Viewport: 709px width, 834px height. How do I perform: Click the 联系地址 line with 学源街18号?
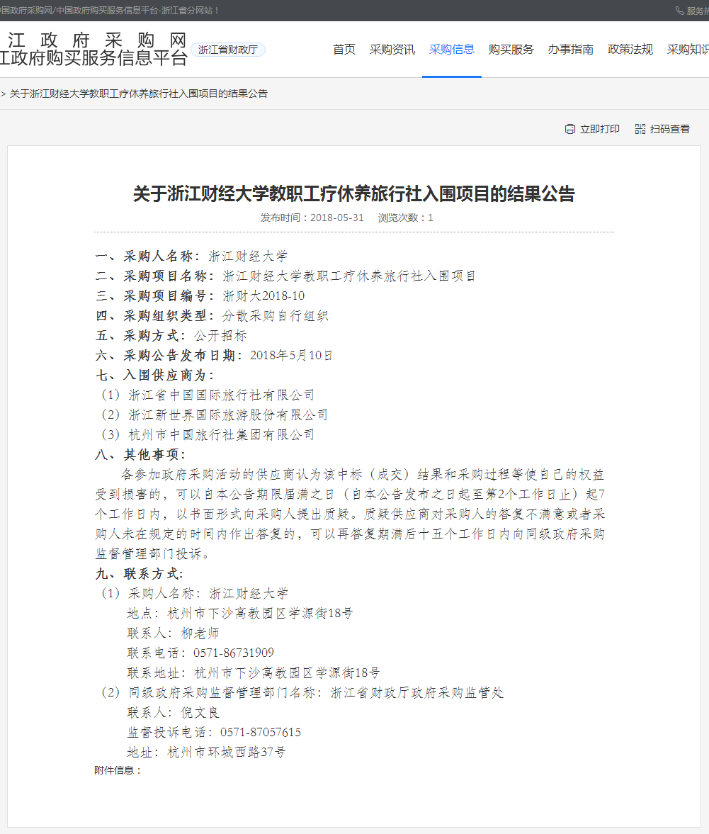click(254, 673)
